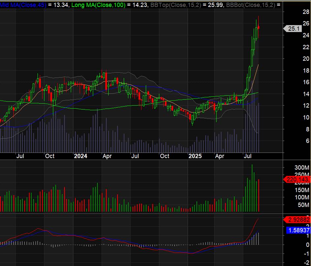Click the 8 price axis label
The image size is (311, 266).
click(308, 129)
